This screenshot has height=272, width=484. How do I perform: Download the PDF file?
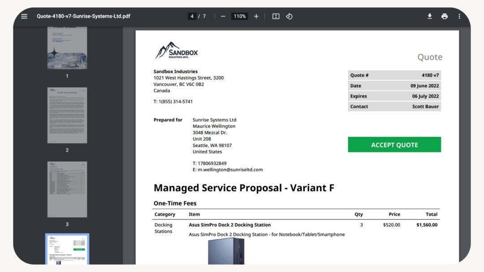(x=429, y=16)
